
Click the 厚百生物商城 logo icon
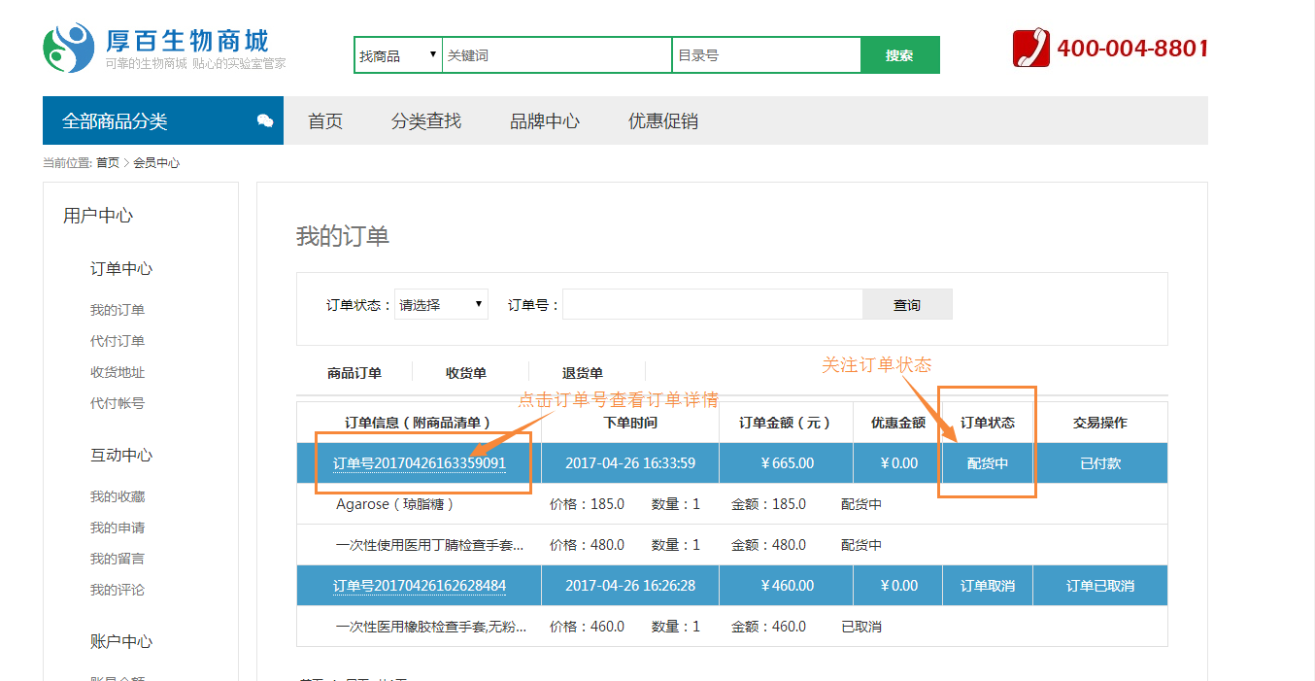click(68, 49)
